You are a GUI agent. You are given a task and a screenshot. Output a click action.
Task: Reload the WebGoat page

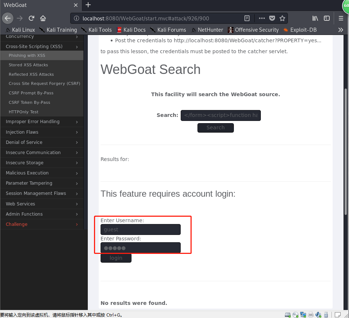(31, 18)
